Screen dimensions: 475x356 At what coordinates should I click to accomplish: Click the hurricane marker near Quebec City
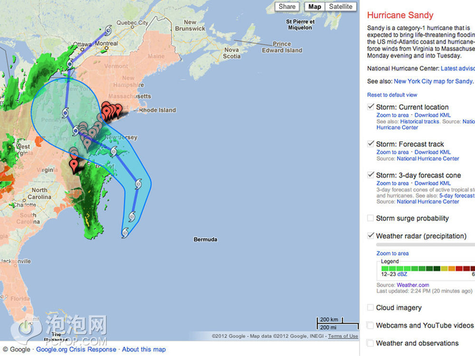[x=108, y=30]
